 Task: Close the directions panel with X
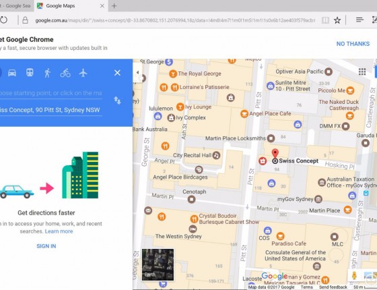[117, 73]
